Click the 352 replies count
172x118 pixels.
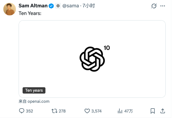click(x=29, y=111)
